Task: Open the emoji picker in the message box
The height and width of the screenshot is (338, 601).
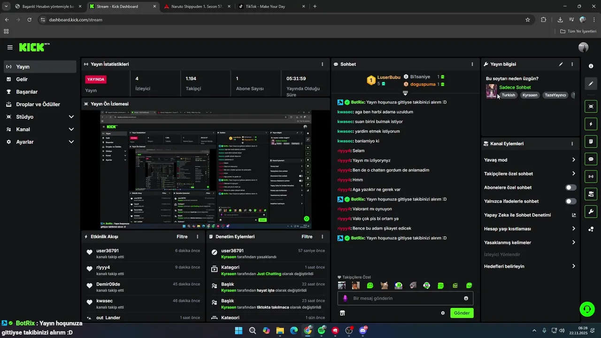Action: tap(466, 298)
